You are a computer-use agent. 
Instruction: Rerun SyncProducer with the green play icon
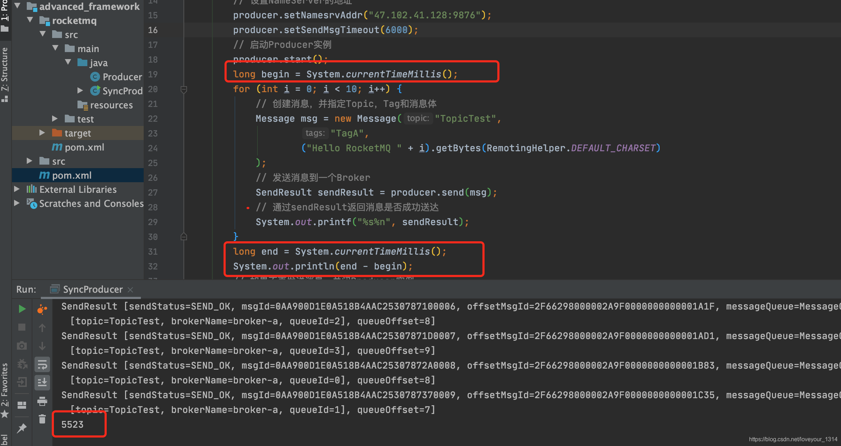pos(22,309)
